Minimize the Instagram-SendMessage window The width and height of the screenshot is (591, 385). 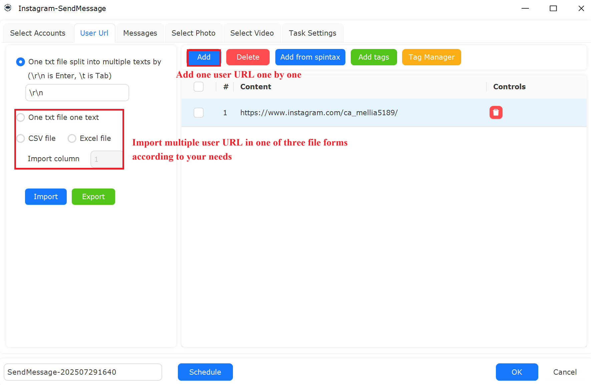tap(525, 8)
